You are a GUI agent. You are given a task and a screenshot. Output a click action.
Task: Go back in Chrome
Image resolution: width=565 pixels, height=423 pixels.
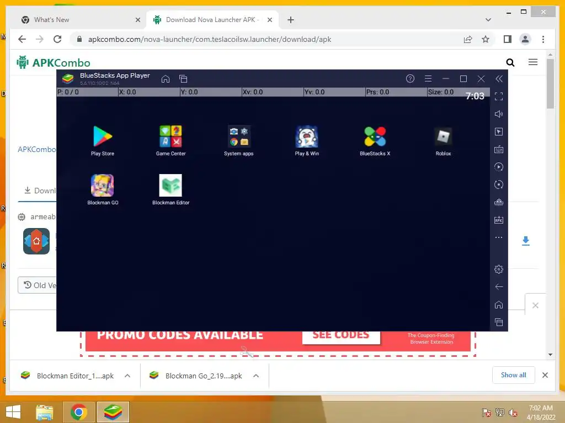pyautogui.click(x=22, y=39)
